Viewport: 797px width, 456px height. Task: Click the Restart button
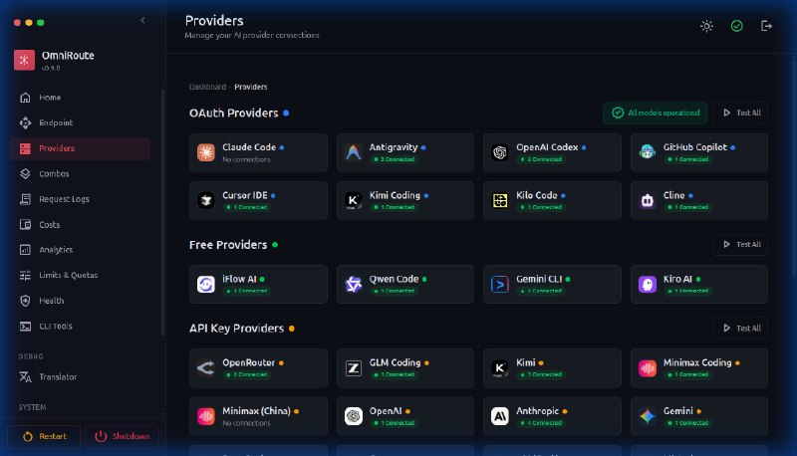click(x=44, y=436)
